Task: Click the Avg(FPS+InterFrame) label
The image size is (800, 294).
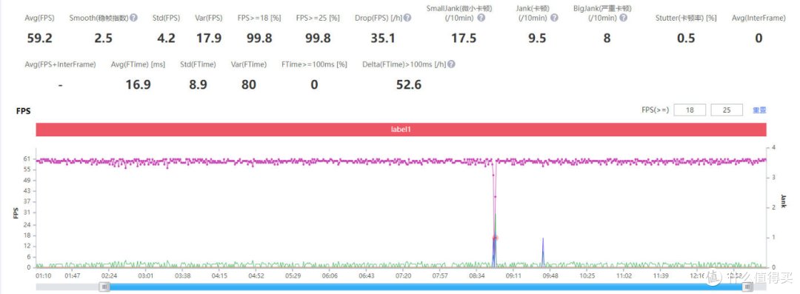Action: point(60,64)
